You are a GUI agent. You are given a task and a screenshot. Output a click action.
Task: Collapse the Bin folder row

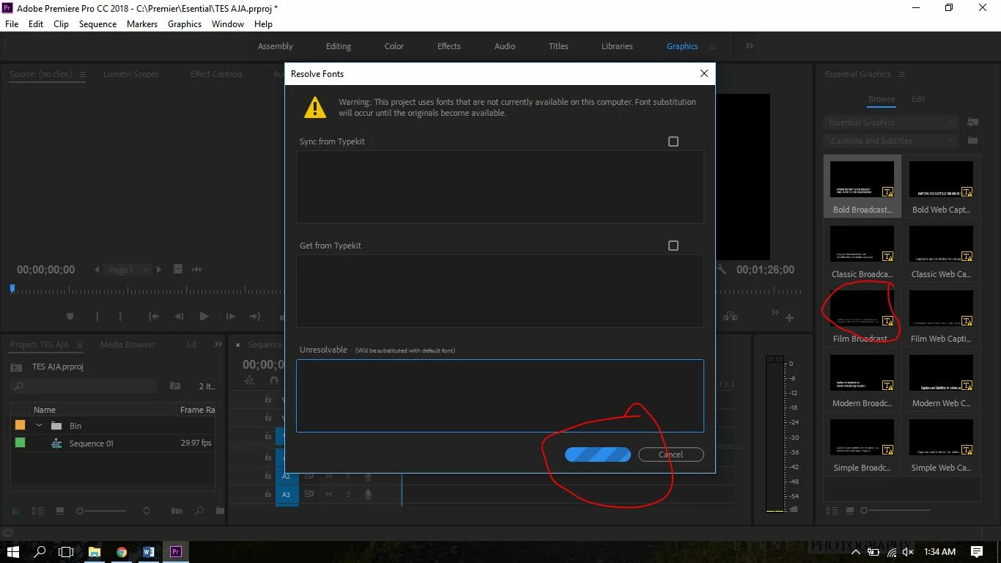(x=40, y=426)
